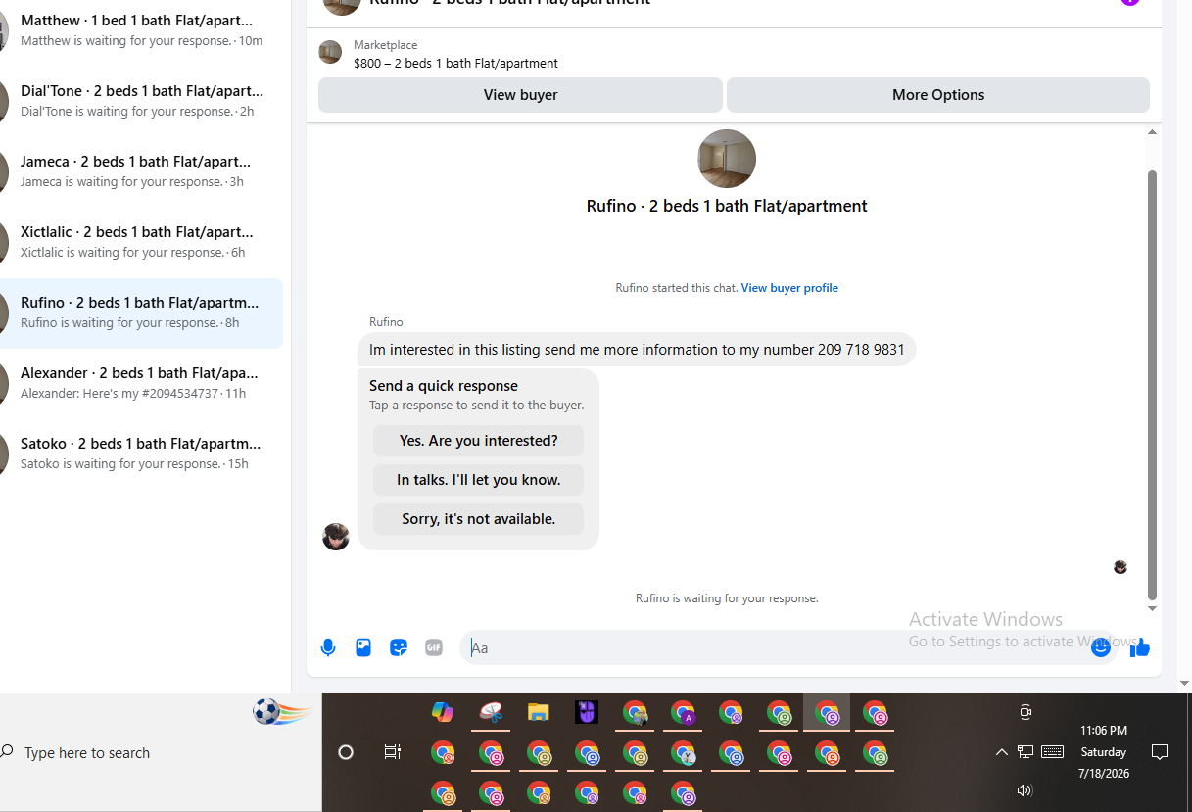Select Rufino's conversation in the list
Screen dimensions: 1192x812
click(141, 312)
